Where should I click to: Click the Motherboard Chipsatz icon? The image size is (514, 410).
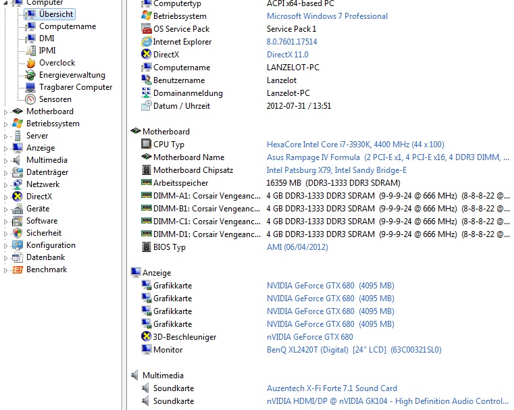point(146,170)
